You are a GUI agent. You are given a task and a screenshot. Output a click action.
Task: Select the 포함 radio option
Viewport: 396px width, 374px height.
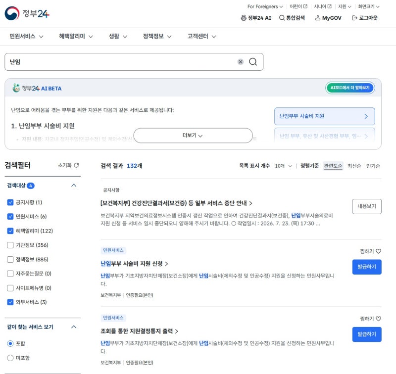[10, 343]
